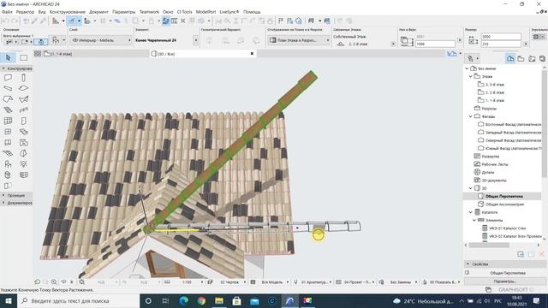The width and height of the screenshot is (548, 308).
Task: Toggle the highlighted selection mode button
Action: click(41, 42)
